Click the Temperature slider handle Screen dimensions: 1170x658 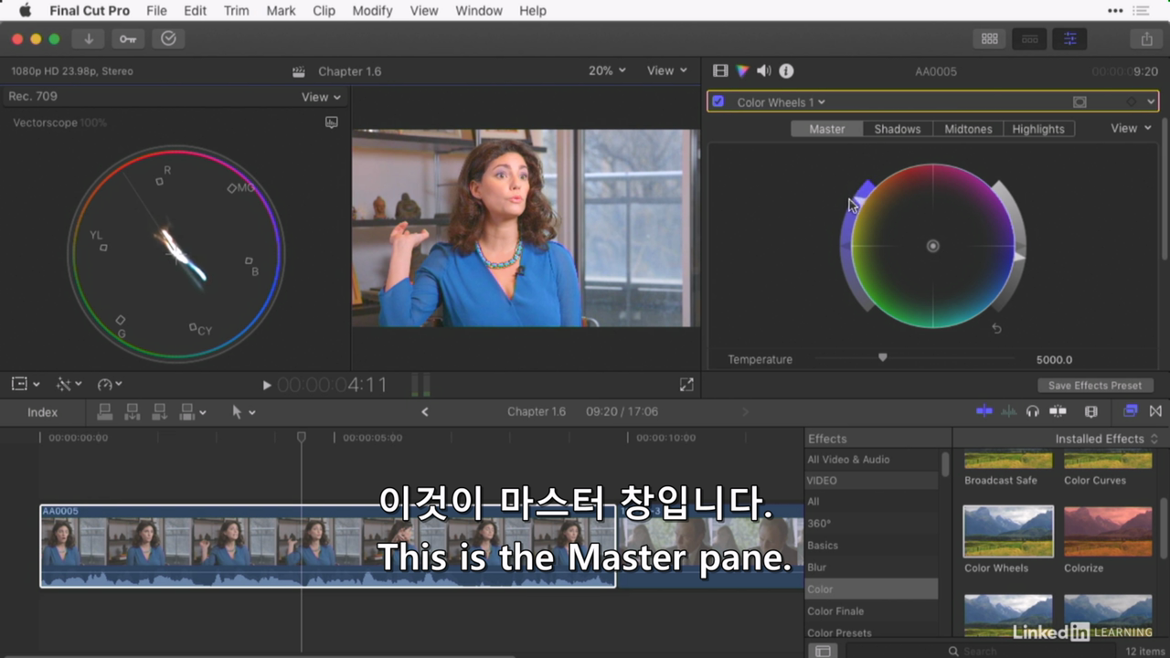click(882, 358)
